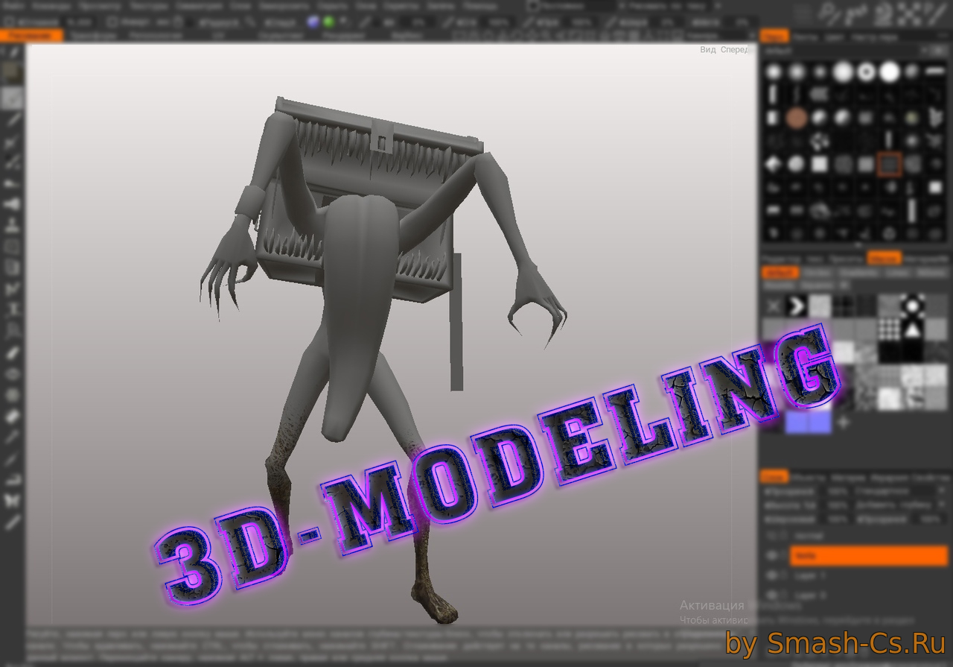Click the green sphere icon in top toolbar

click(329, 22)
